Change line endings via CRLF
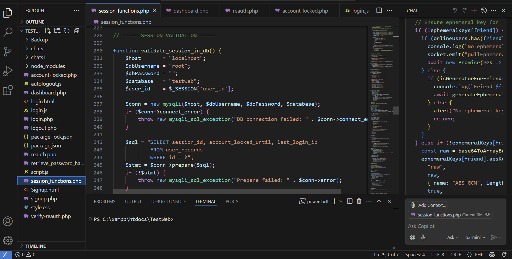 (456, 255)
